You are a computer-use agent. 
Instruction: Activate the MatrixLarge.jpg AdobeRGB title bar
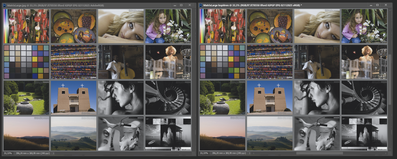coord(83,5)
